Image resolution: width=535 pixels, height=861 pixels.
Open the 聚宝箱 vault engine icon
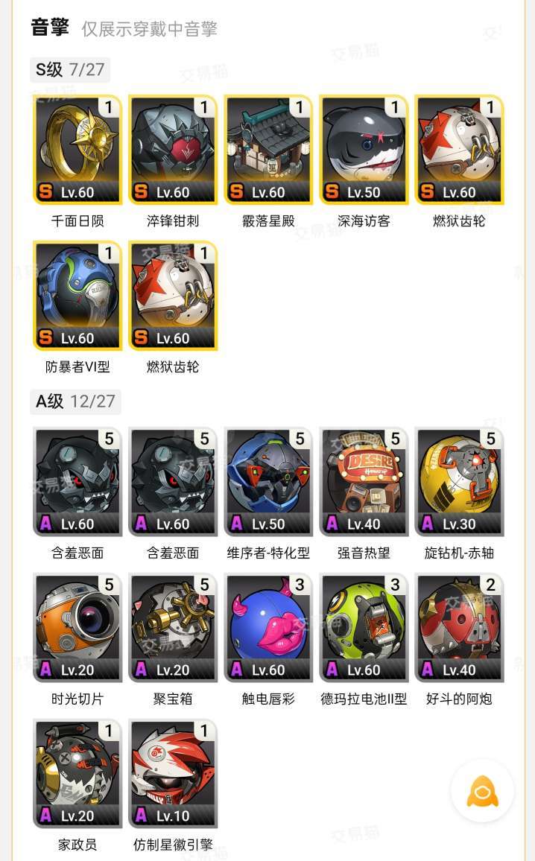tap(173, 628)
